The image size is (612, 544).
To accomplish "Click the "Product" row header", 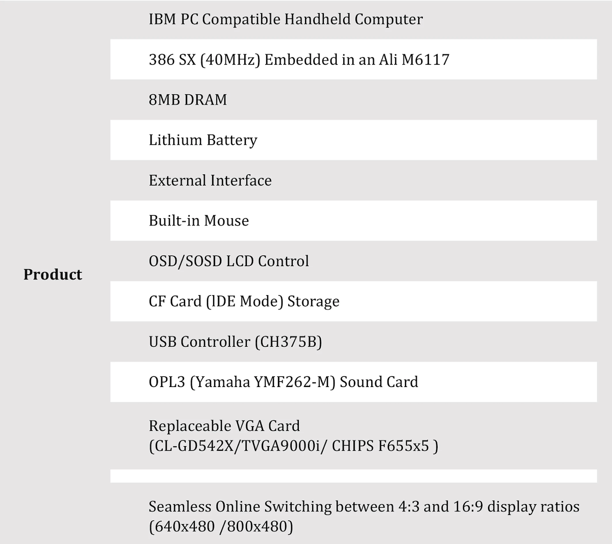I will [x=53, y=275].
